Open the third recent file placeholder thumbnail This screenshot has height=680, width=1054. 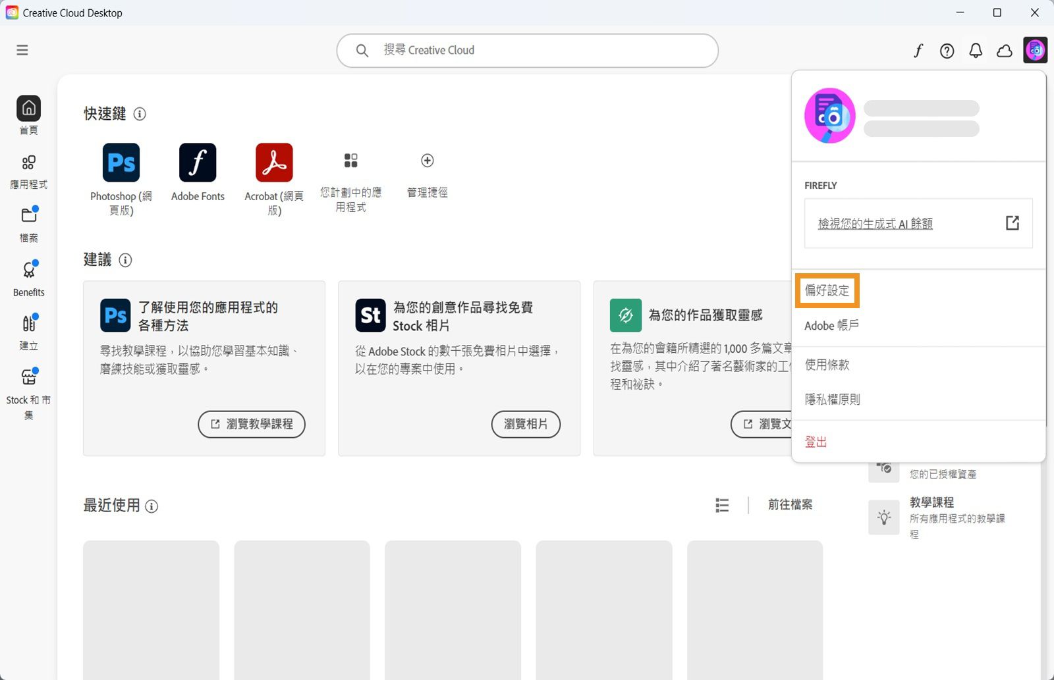click(453, 610)
